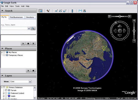Click the tilt-up icon left of tilt slider
This screenshot has width=138, height=100.
tap(110, 17)
